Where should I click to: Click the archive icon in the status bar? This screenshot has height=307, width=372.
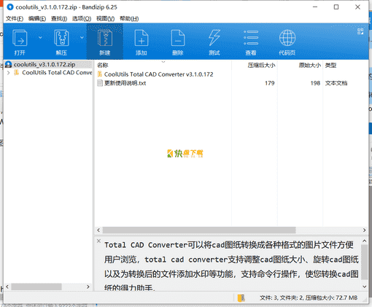pos(241,298)
